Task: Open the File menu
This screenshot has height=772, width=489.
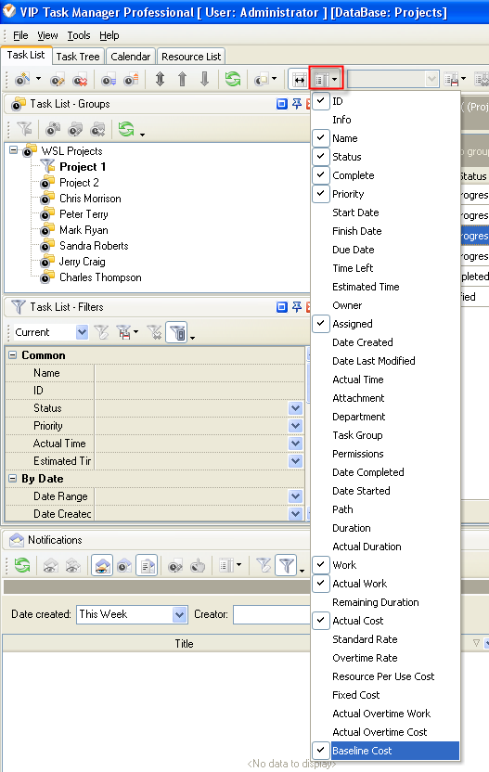Action: click(20, 35)
